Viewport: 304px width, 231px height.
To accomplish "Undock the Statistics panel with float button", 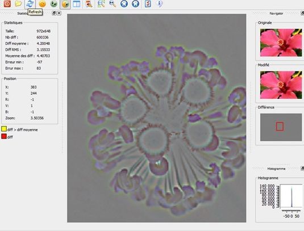I will [54, 13].
